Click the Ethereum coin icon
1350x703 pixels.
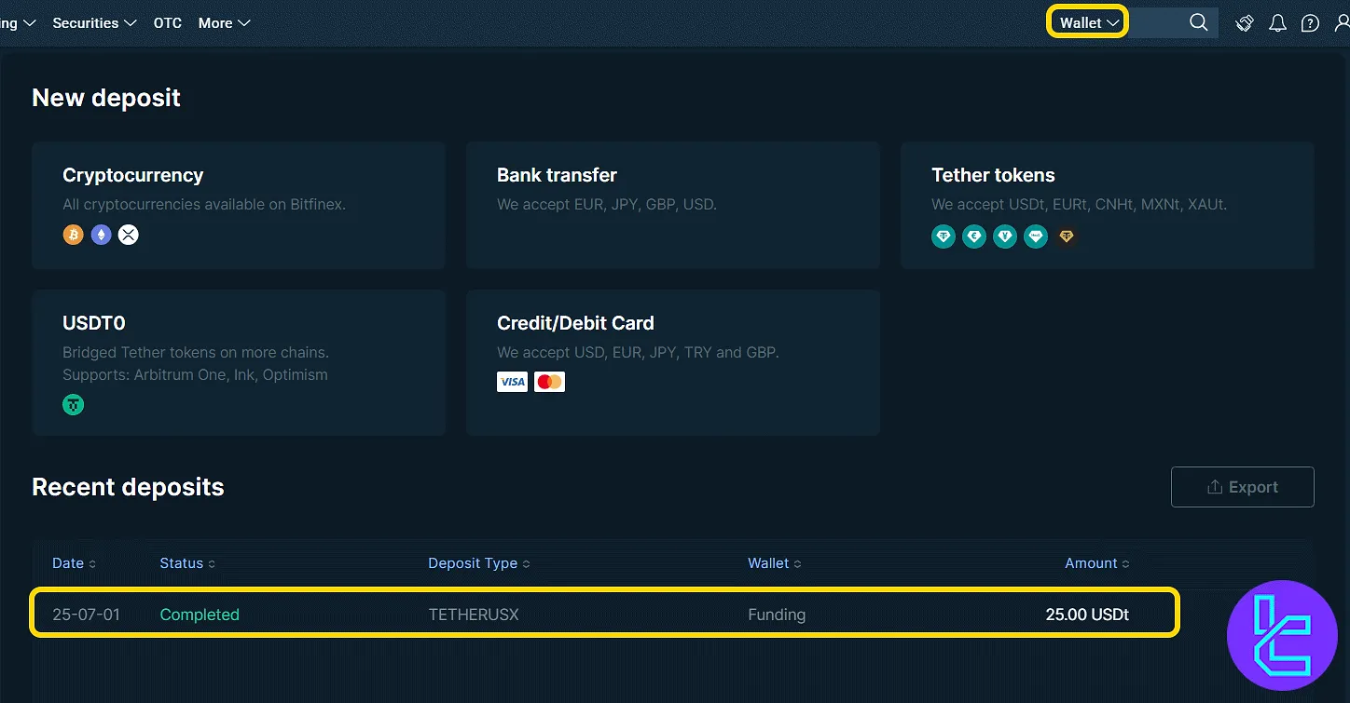click(101, 235)
